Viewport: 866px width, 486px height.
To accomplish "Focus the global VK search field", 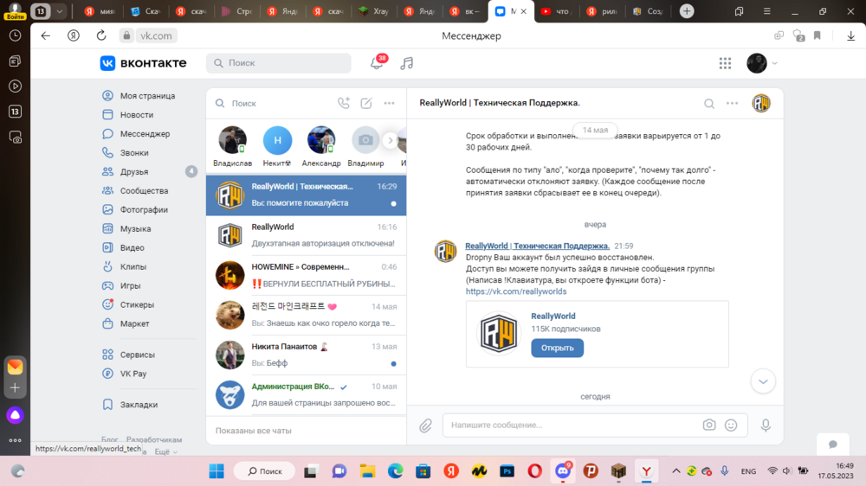I will [278, 63].
